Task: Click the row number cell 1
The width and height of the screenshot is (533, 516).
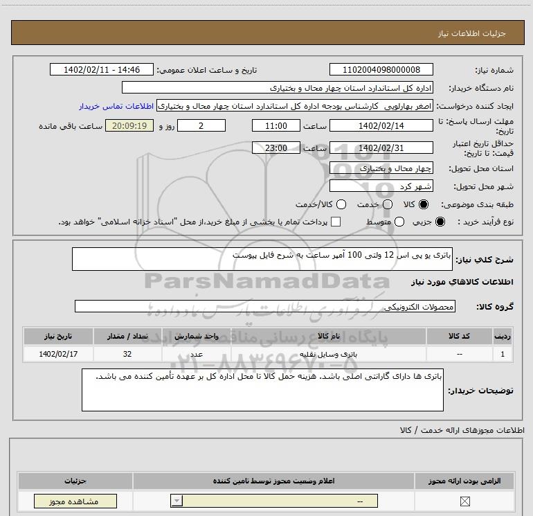Action: tap(503, 354)
